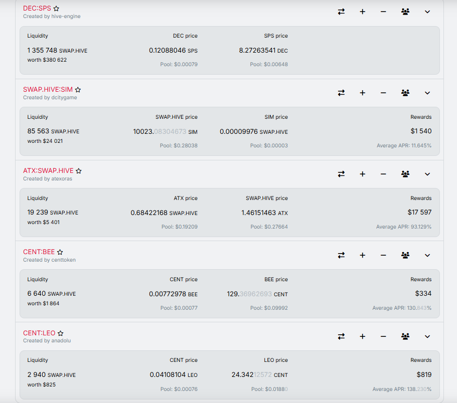Swap tokens in ATX:SWAP.HIVE pool
This screenshot has width=457, height=403.
341,174
